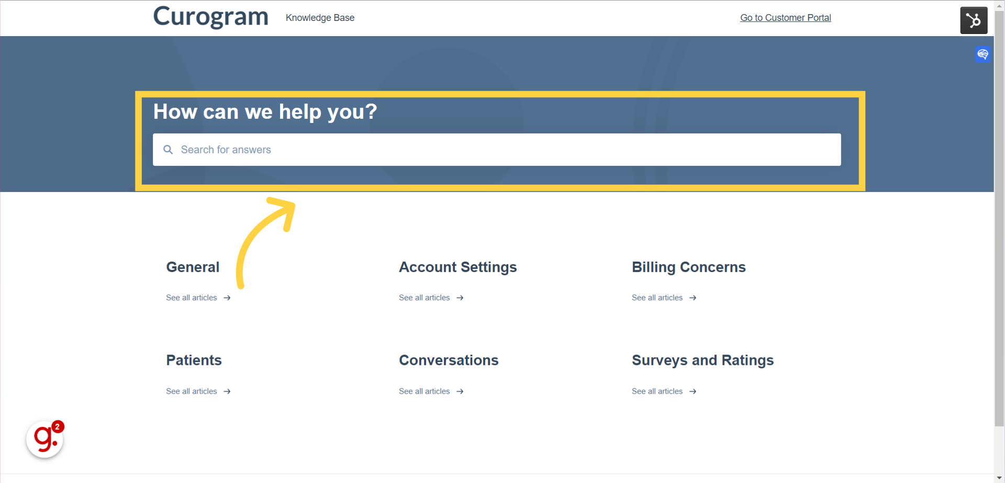Open the red g. help widget
The height and width of the screenshot is (483, 1005).
coord(45,439)
